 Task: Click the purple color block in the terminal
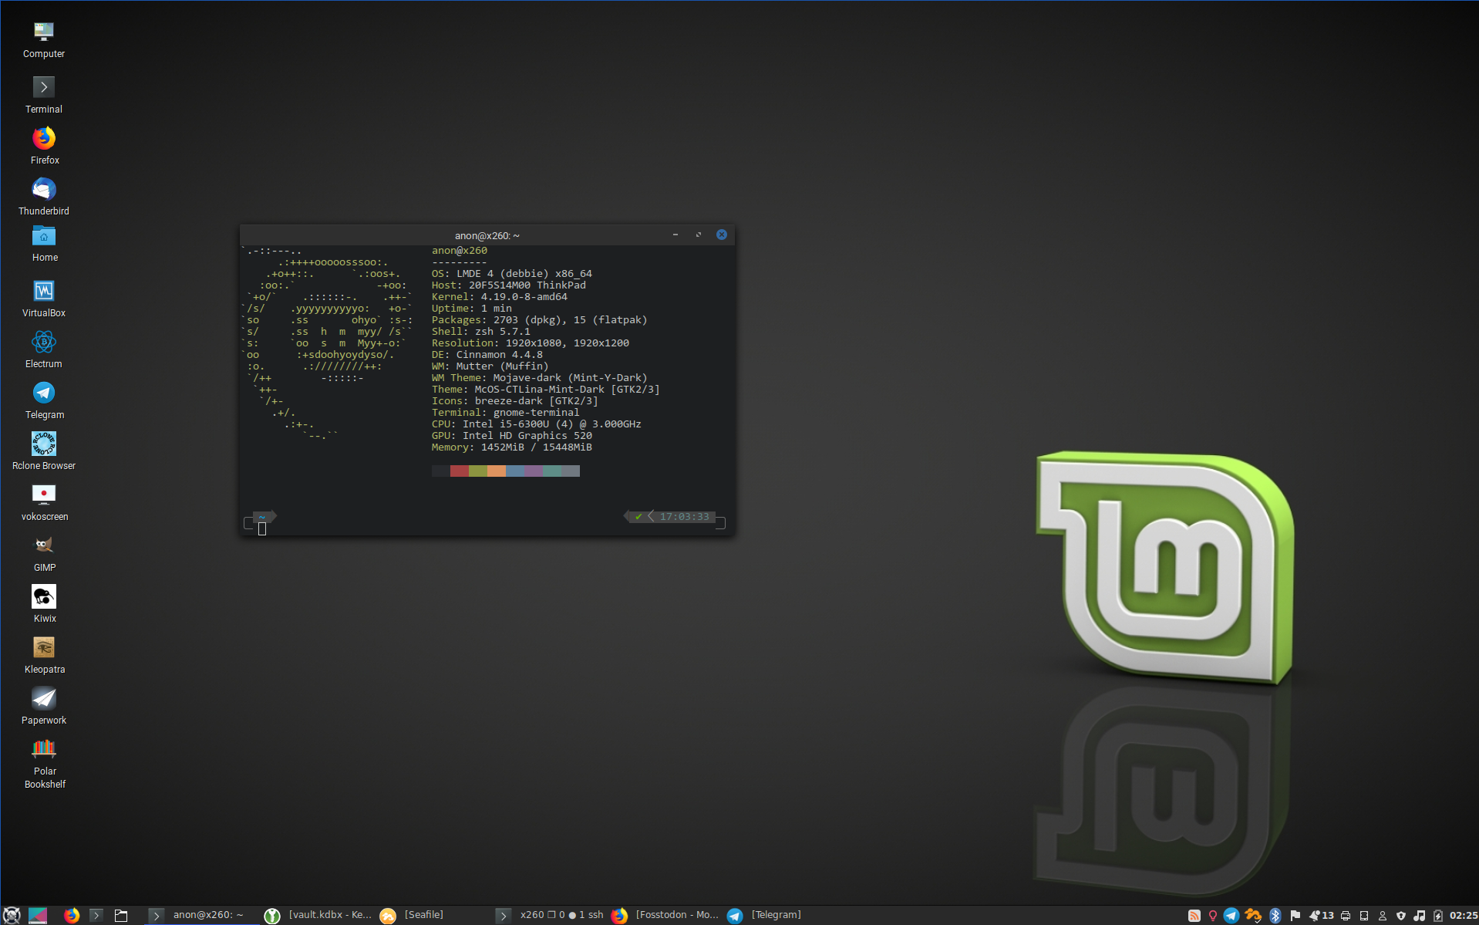[534, 471]
